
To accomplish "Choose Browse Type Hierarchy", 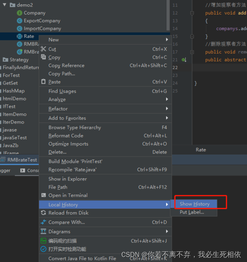I will 105,127.
